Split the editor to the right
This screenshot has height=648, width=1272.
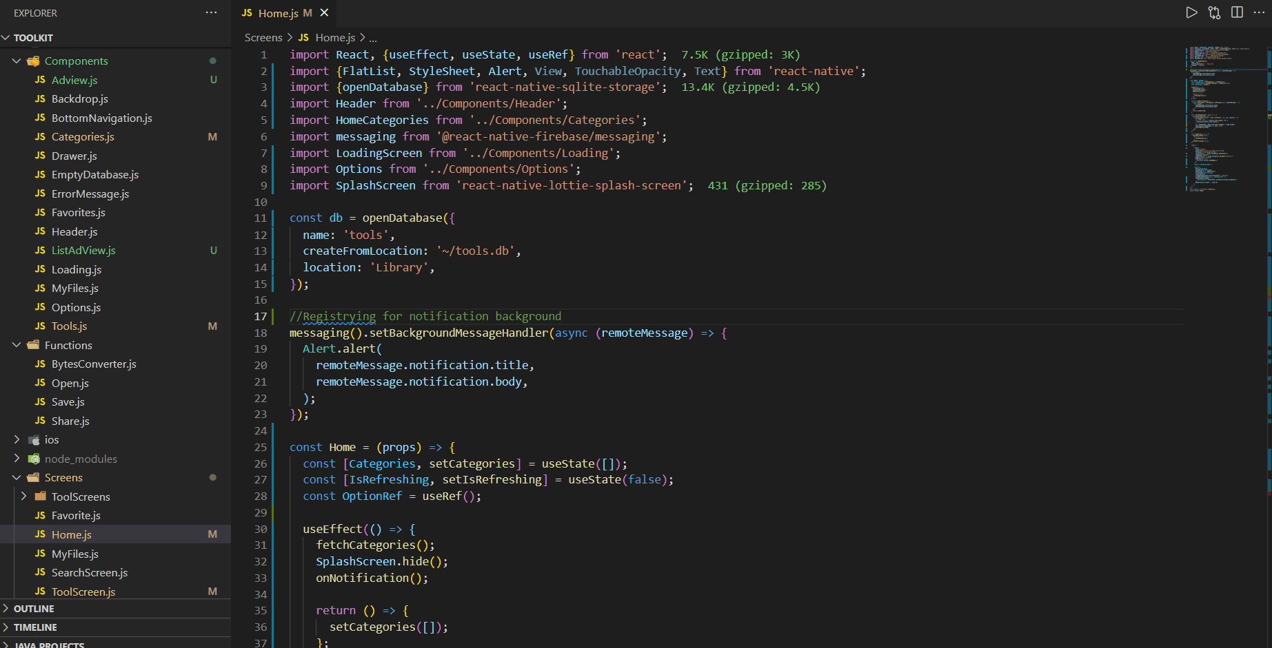coord(1237,12)
